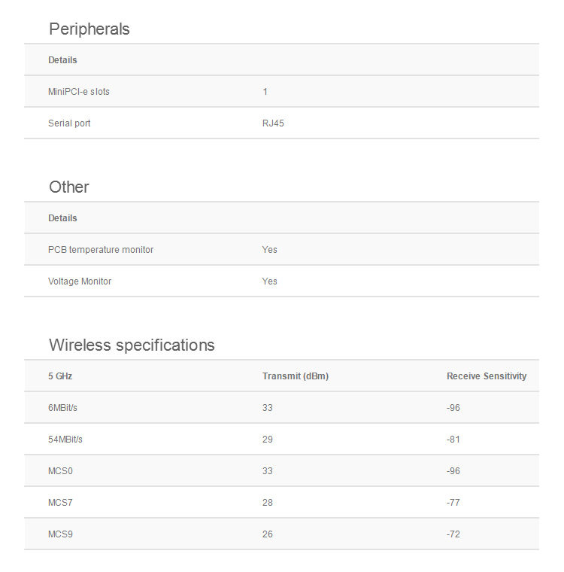Click the Yes value for Voltage Monitor
The height and width of the screenshot is (572, 564).
point(269,281)
